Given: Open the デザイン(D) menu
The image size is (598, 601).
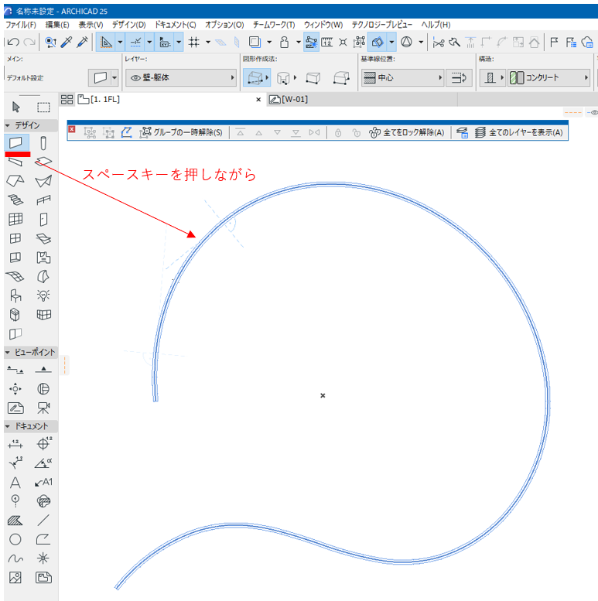Looking at the screenshot, I should coord(128,25).
